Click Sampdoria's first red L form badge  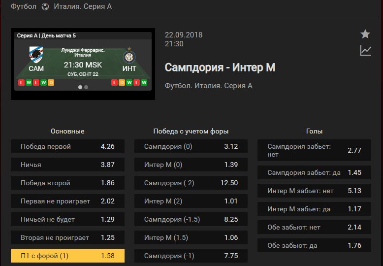[x=22, y=82]
